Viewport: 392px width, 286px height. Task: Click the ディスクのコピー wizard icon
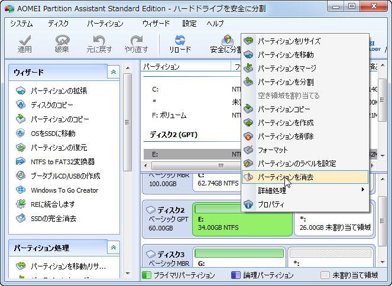pos(21,105)
